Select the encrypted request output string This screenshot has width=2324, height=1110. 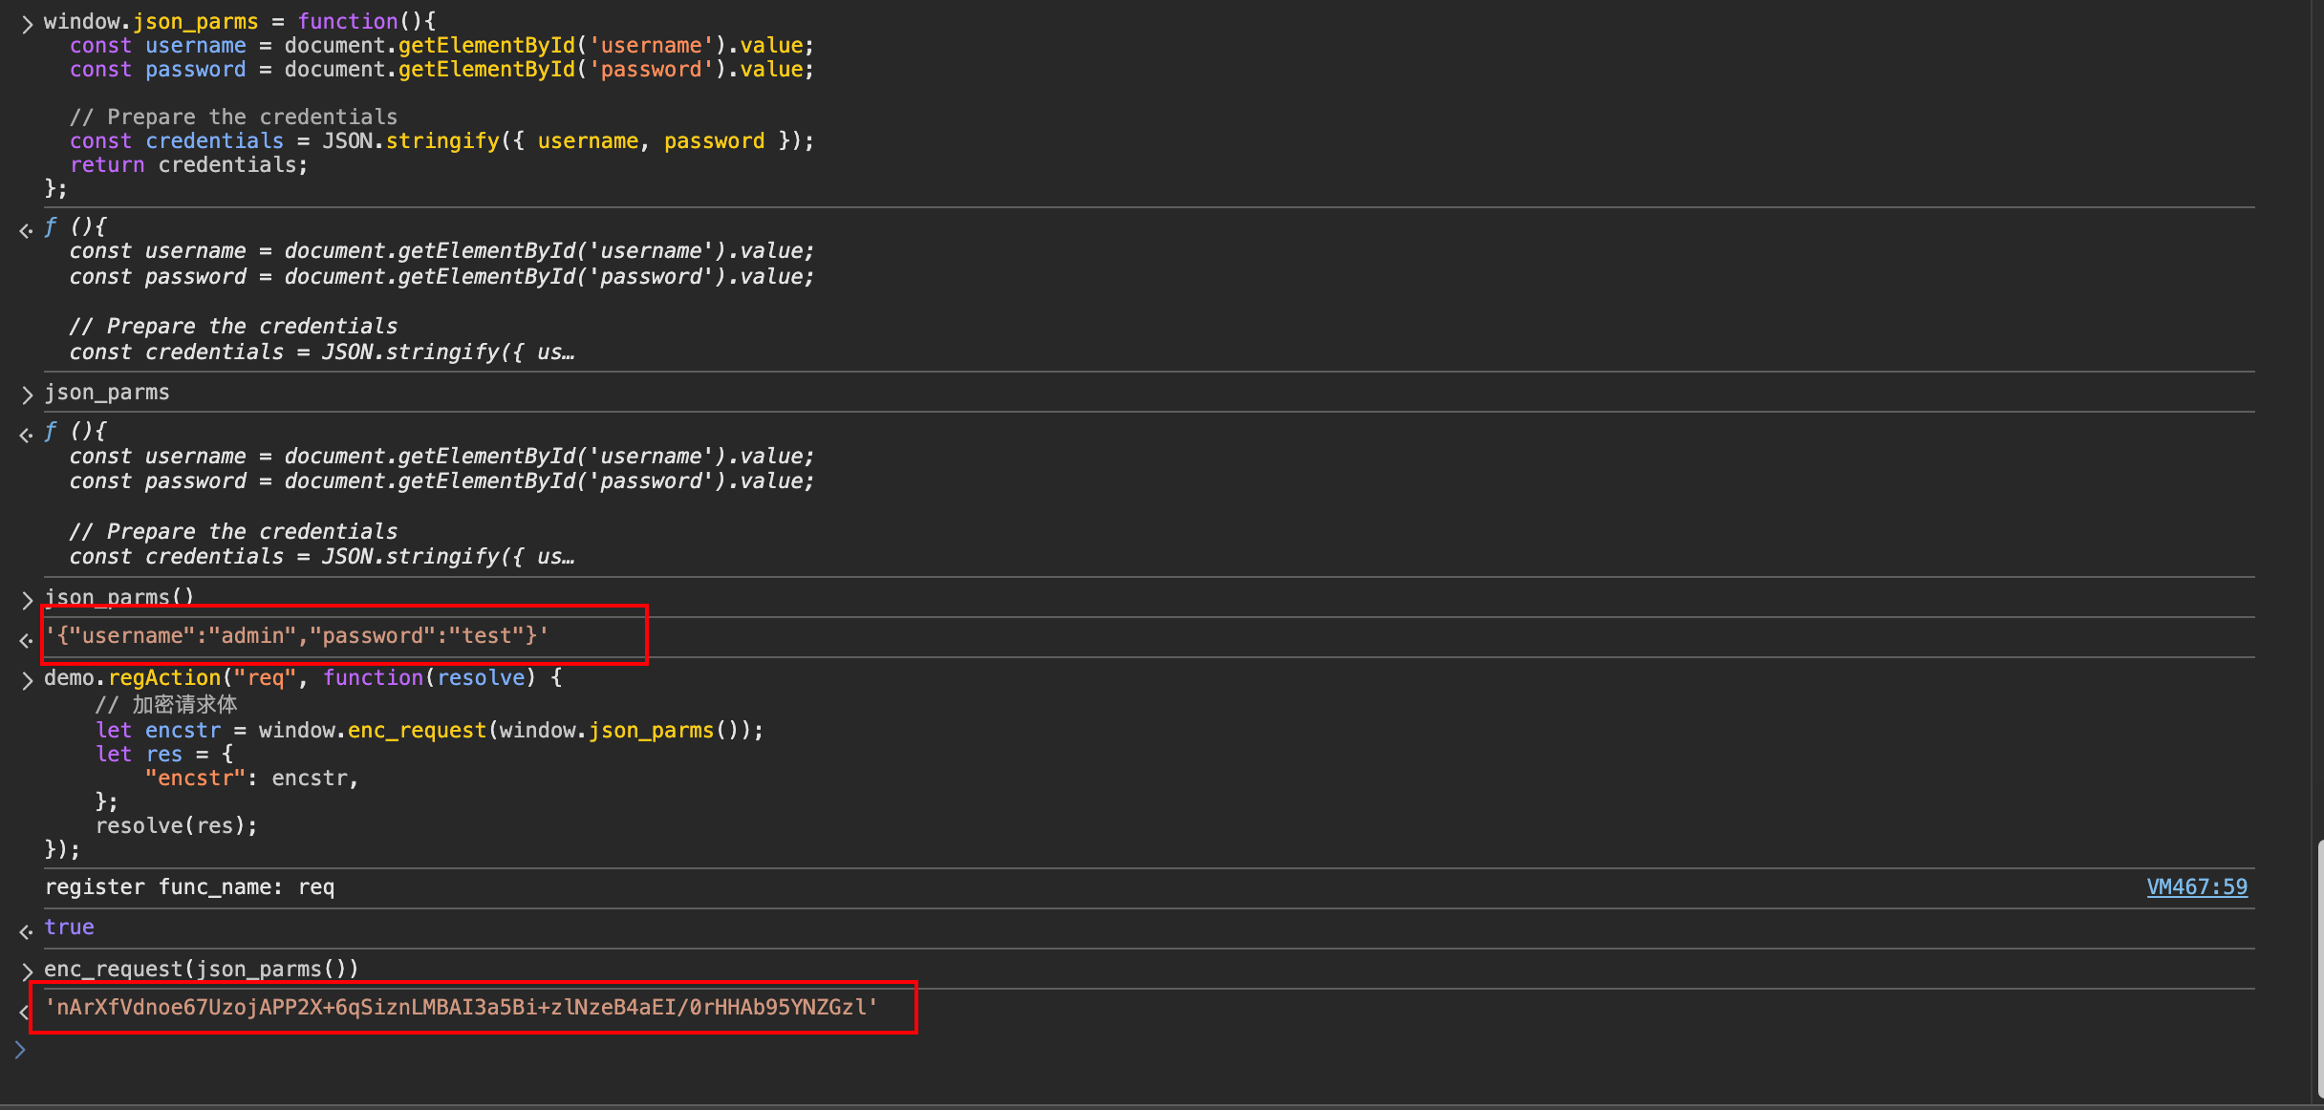(x=462, y=1007)
